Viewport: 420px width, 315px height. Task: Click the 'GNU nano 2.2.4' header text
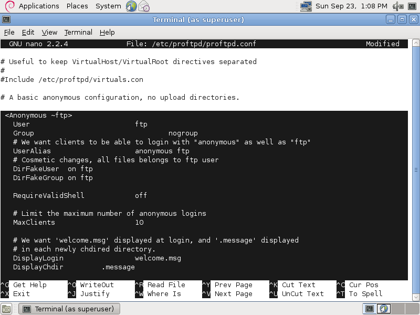pyautogui.click(x=38, y=44)
